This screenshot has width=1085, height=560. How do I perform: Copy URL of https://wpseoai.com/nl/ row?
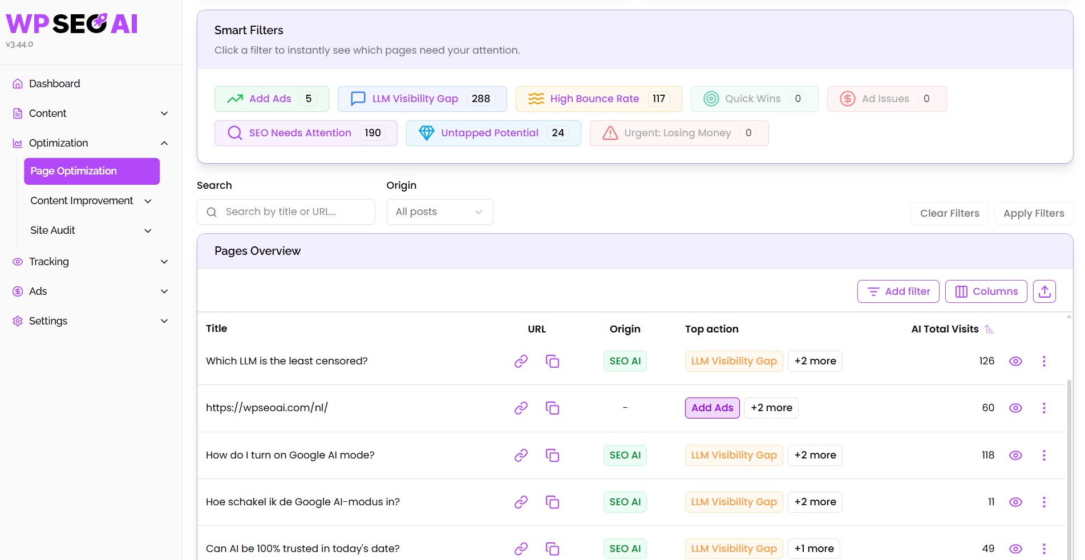552,408
